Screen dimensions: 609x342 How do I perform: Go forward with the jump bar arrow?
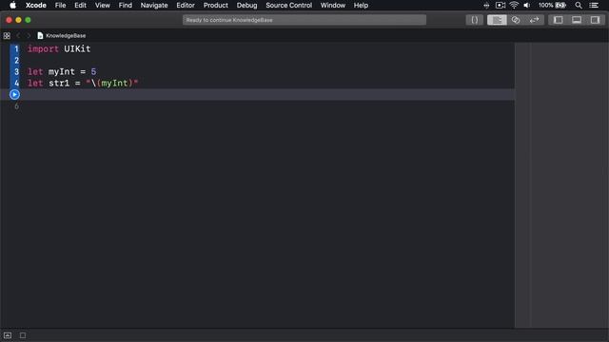29,36
